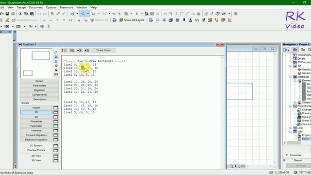Click the Paste clipboard icon
Image resolution: width=311 pixels, height=175 pixels.
click(x=32, y=14)
